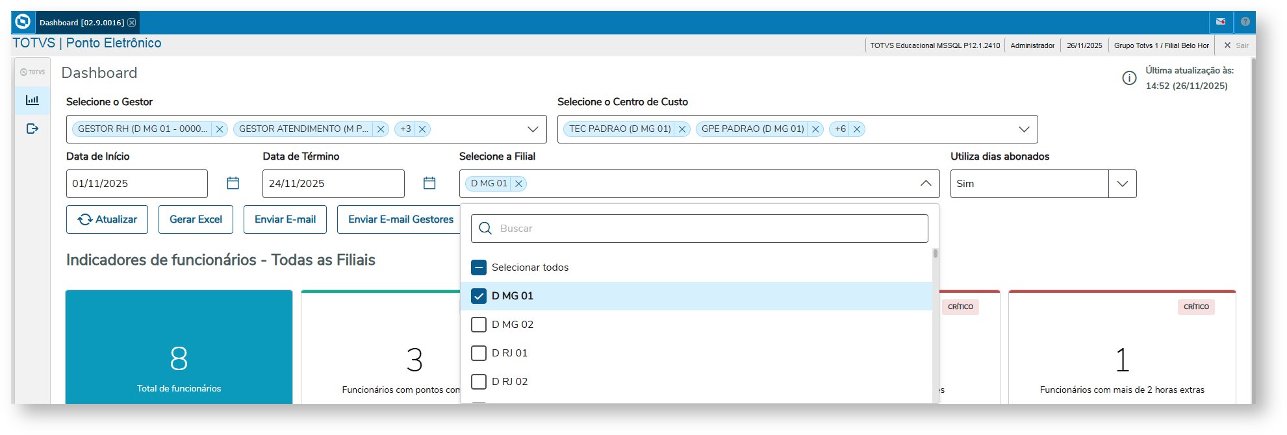Image resolution: width=1287 pixels, height=435 pixels.
Task: Click the help question mark icon
Action: 1245,22
